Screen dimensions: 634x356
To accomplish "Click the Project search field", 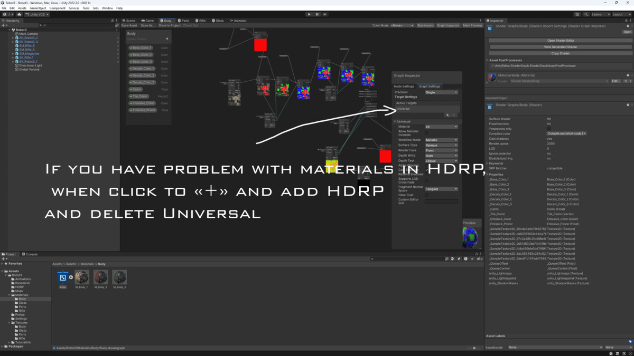I will [407, 259].
